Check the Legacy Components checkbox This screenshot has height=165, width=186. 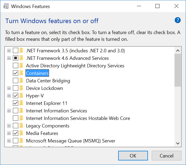(x=16, y=126)
